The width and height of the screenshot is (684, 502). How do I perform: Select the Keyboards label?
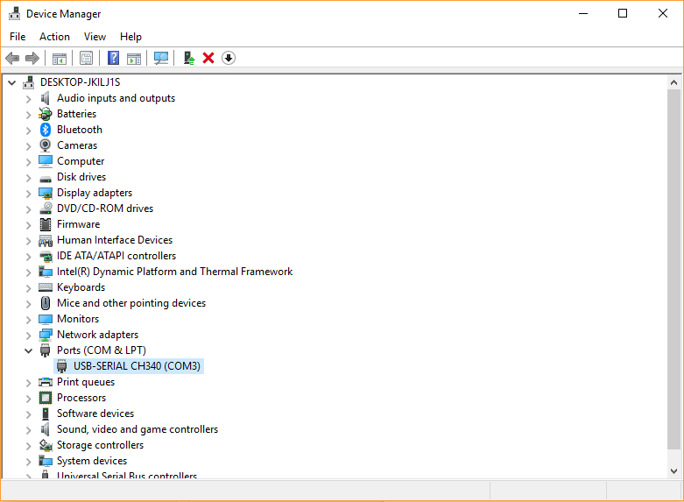[x=81, y=287]
